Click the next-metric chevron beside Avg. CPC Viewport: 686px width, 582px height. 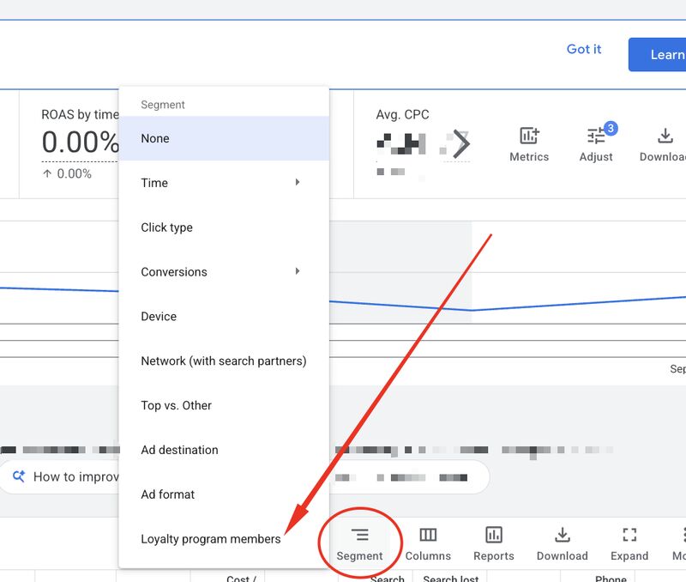[460, 143]
